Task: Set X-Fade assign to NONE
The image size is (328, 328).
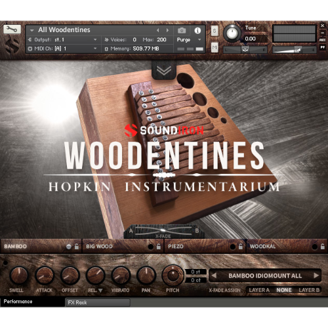Action: (x=284, y=290)
